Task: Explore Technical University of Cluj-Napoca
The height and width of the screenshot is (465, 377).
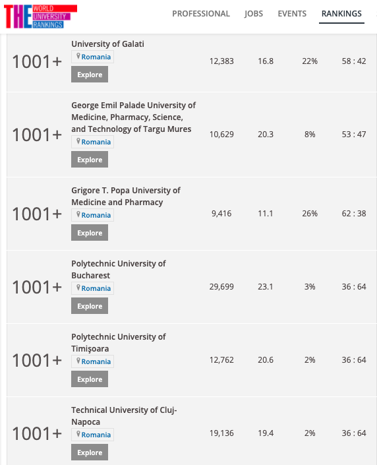Action: pyautogui.click(x=90, y=452)
